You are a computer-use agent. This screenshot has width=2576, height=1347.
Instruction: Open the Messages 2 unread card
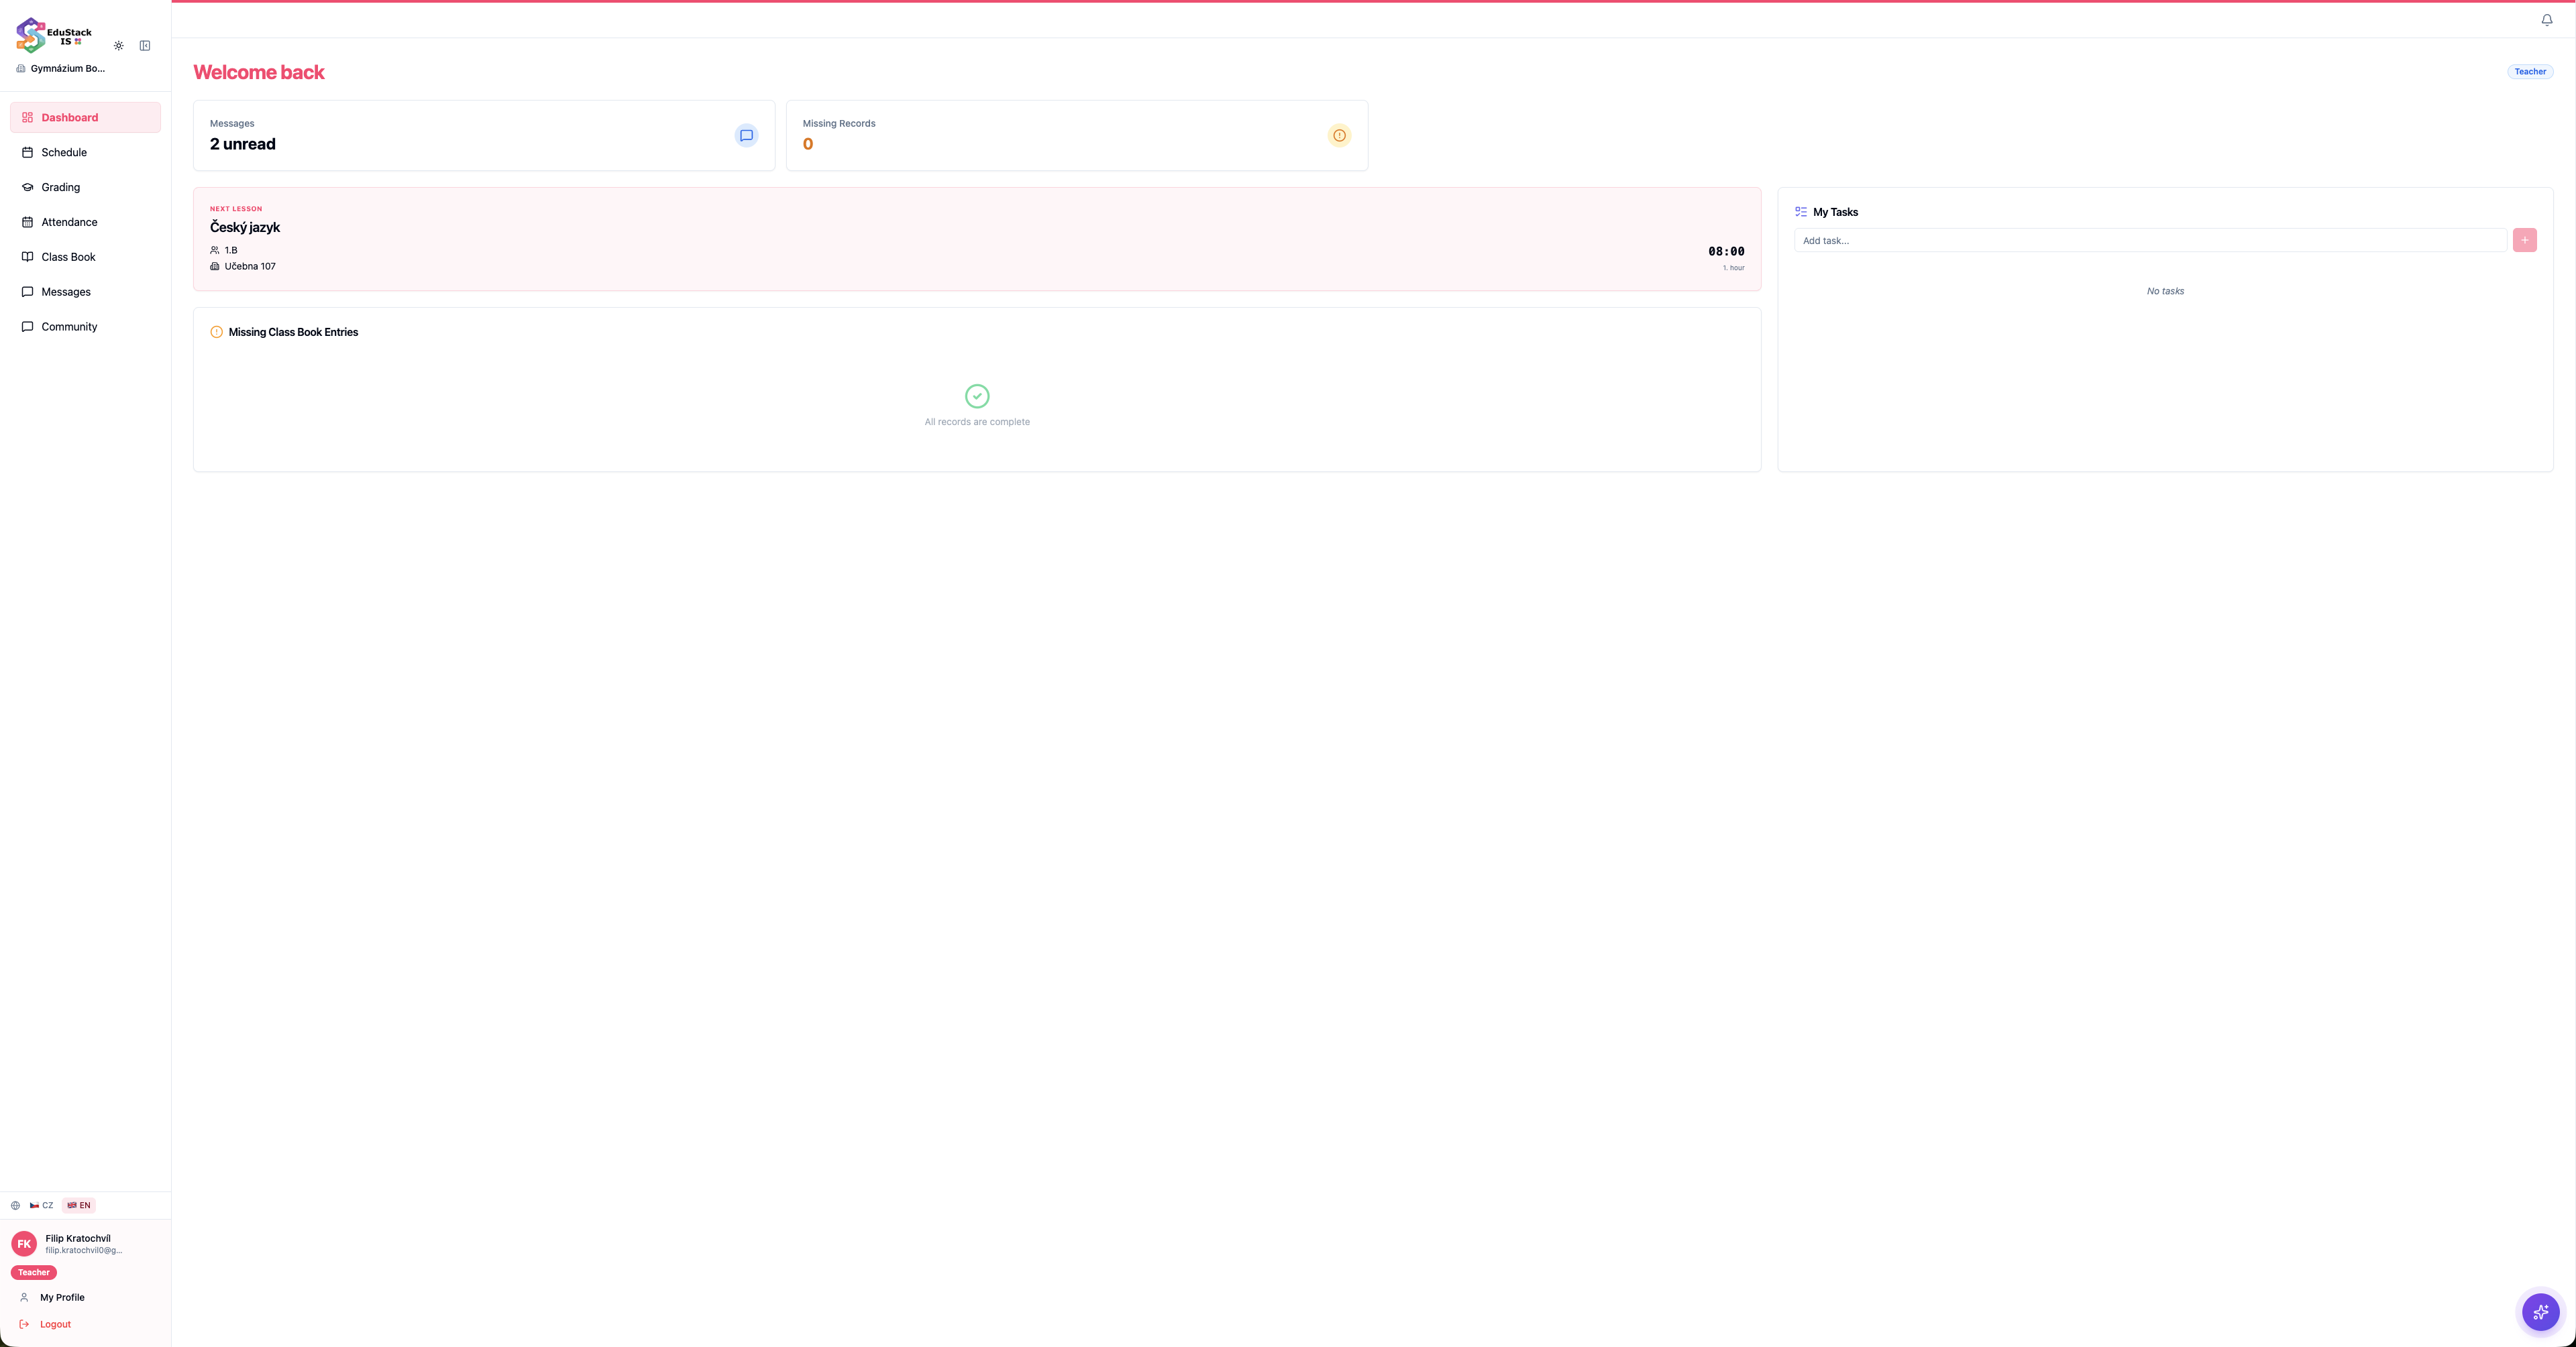click(484, 136)
